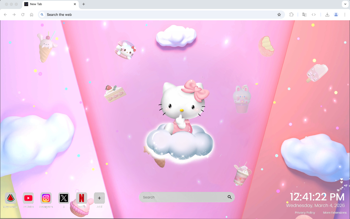Viewport: 350px width, 219px height.
Task: Open the Instagram shortcut
Action: point(46,198)
